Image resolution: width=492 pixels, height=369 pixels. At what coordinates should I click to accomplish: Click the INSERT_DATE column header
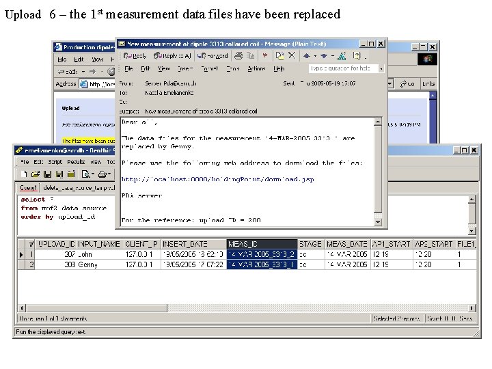click(x=193, y=244)
